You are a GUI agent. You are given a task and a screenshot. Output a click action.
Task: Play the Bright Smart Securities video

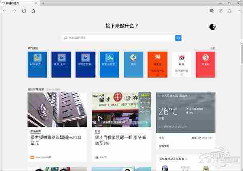100,118
